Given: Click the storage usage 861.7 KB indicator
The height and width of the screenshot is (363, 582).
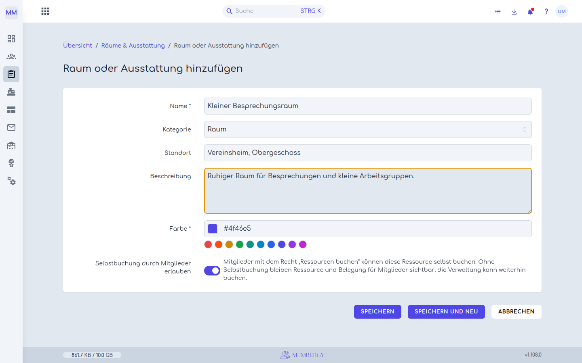Looking at the screenshot, I should point(92,355).
